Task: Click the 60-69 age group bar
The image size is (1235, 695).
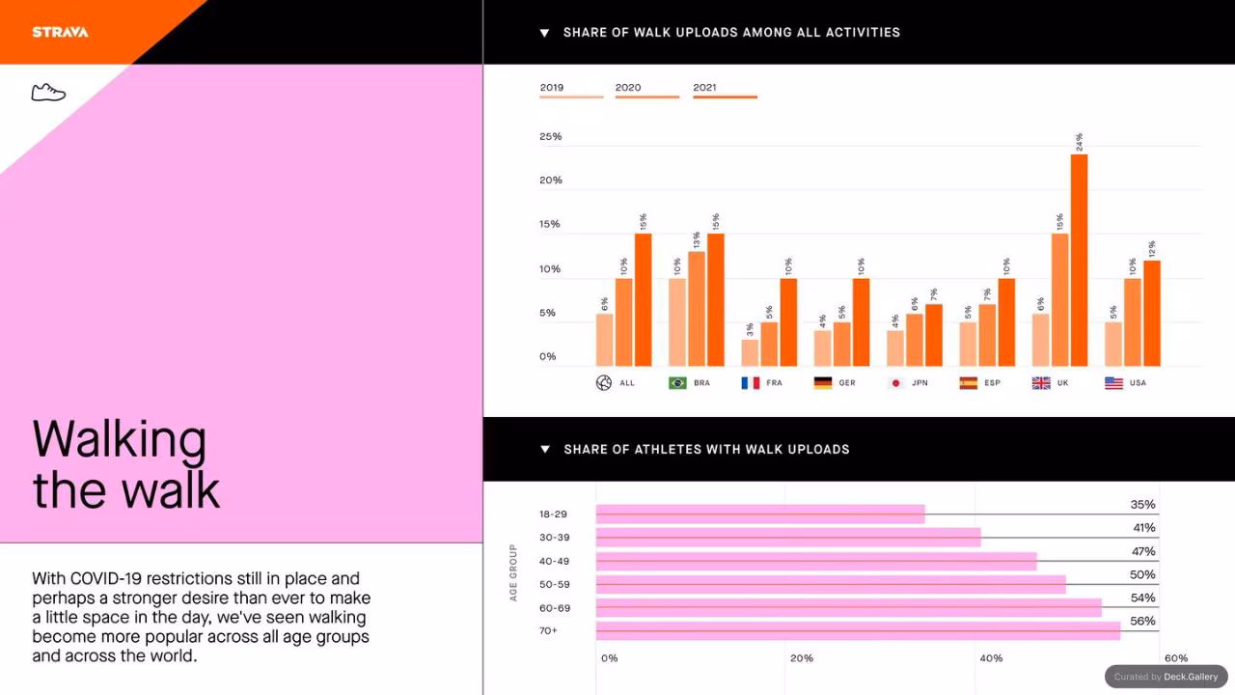Action: (x=849, y=607)
